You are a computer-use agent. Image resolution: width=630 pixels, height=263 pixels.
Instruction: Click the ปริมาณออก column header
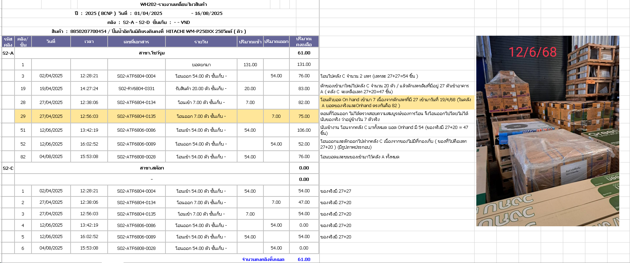point(276,42)
